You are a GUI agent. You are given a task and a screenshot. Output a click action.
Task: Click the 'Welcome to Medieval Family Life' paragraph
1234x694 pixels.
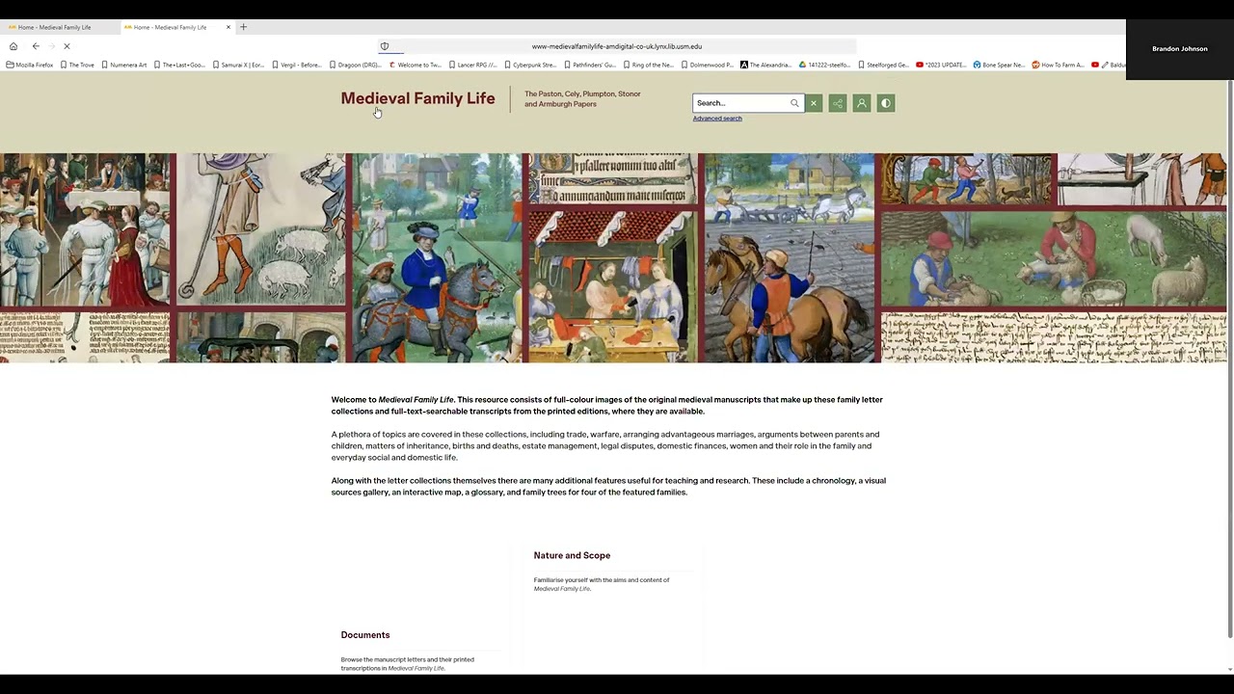(x=607, y=405)
